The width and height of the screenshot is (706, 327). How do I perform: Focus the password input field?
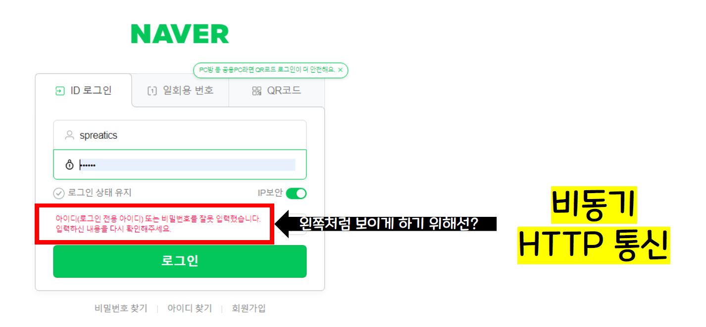[180, 164]
